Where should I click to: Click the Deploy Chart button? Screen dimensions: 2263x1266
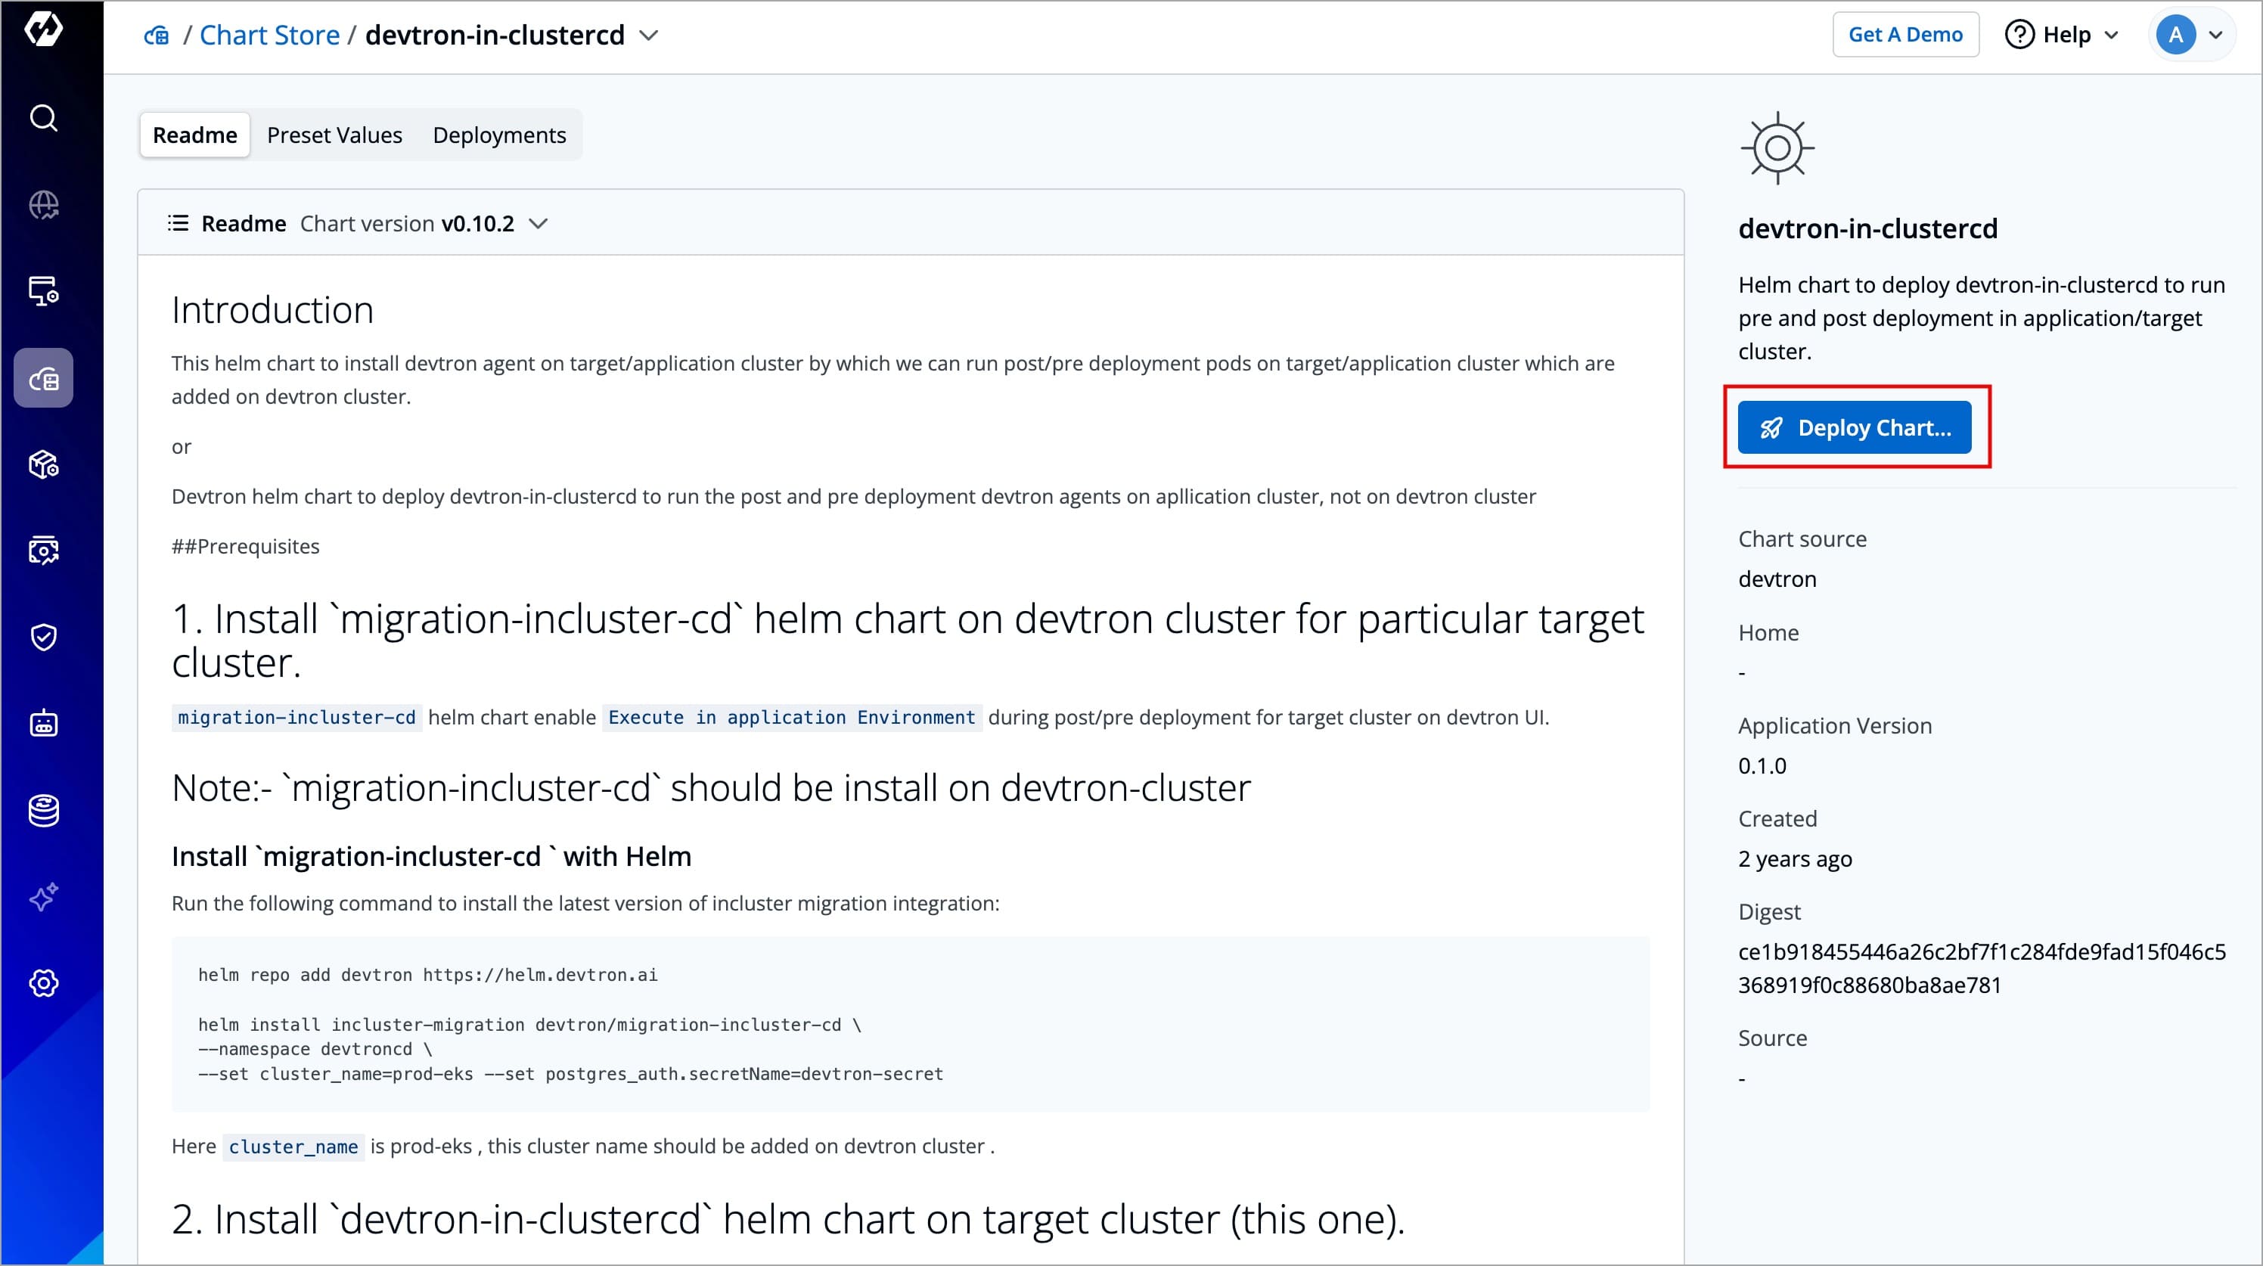click(1854, 428)
